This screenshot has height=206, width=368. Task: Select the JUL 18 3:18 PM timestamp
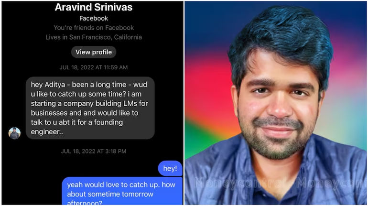(94, 152)
